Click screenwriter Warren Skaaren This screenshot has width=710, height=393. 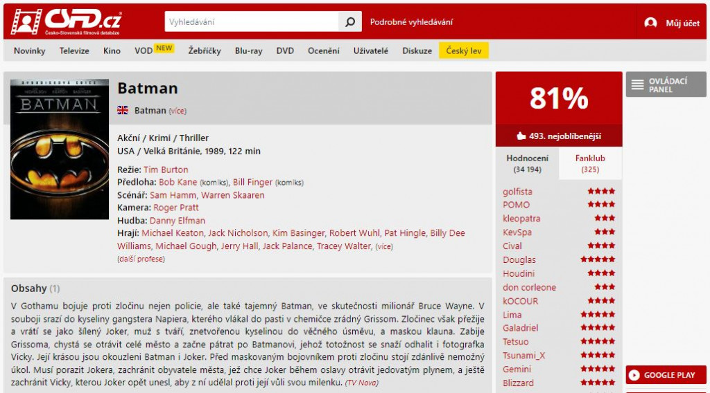click(x=233, y=195)
